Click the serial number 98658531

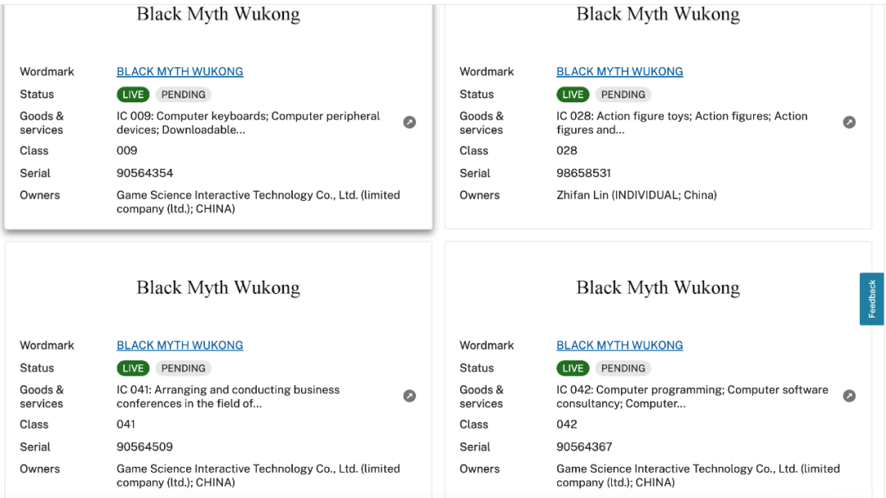(583, 174)
